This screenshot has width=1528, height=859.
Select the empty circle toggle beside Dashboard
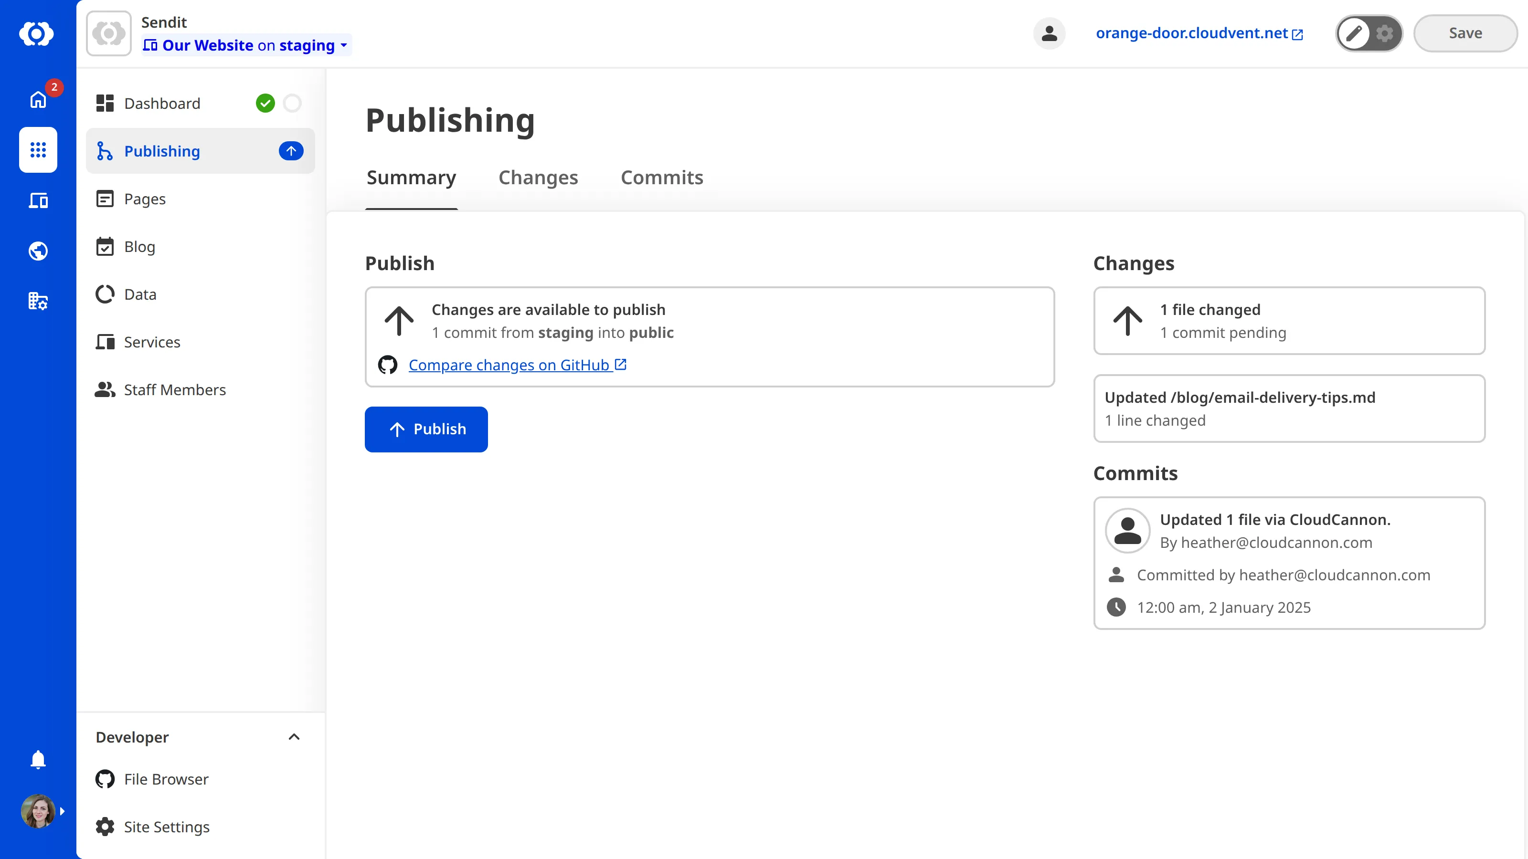[292, 103]
